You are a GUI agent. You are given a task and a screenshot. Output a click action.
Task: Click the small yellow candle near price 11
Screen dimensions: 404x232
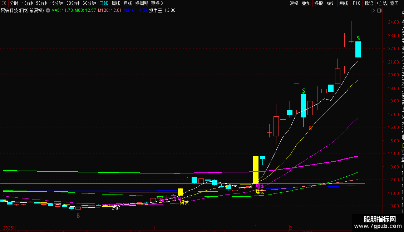tap(180, 192)
